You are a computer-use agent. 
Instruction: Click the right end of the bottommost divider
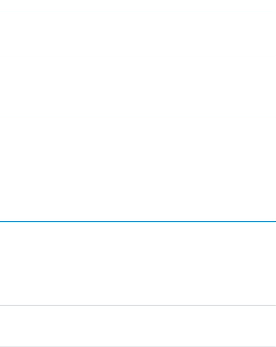pyautogui.click(x=275, y=347)
